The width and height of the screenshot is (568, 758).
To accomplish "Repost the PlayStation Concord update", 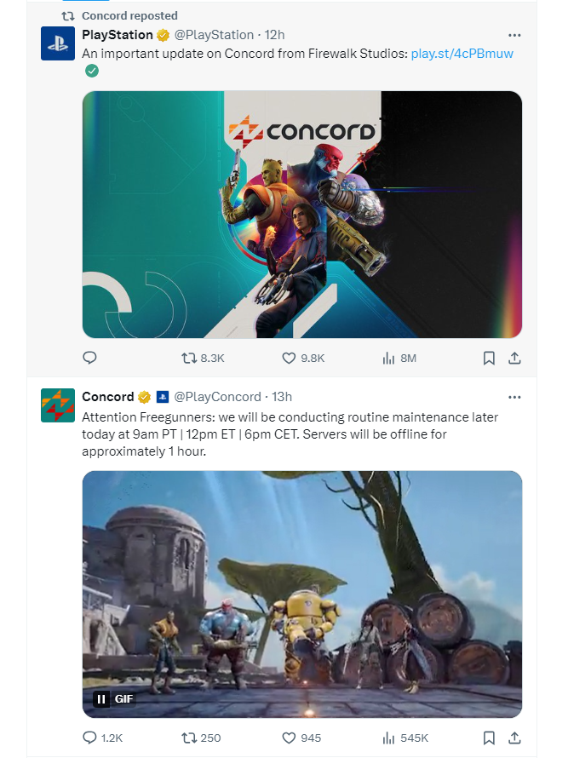I will (203, 359).
